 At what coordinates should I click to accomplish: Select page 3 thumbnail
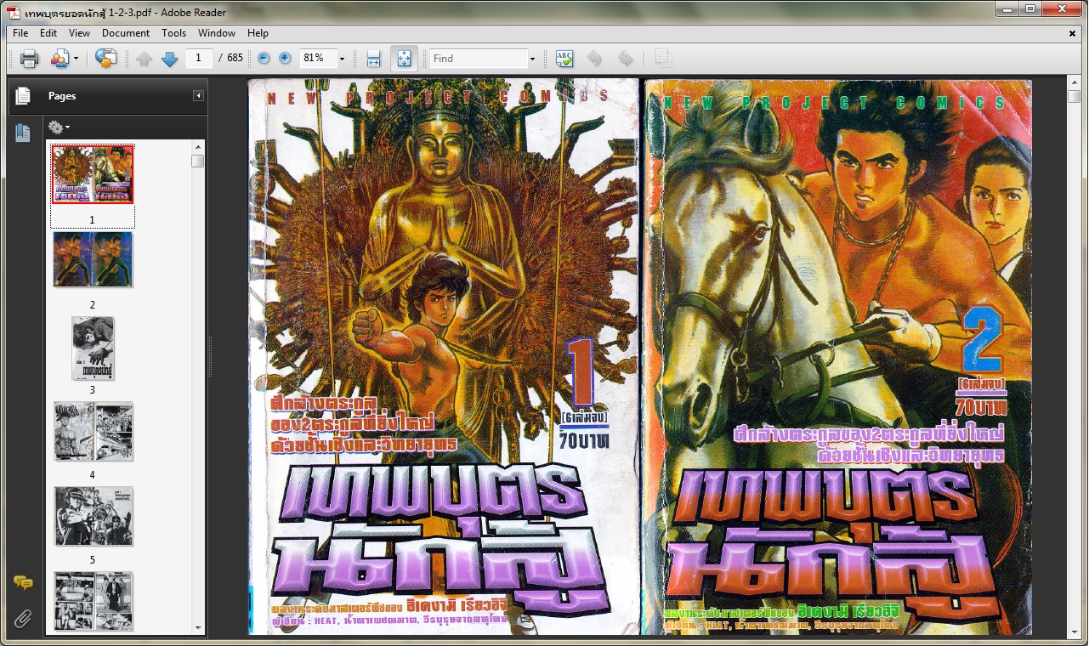(93, 348)
